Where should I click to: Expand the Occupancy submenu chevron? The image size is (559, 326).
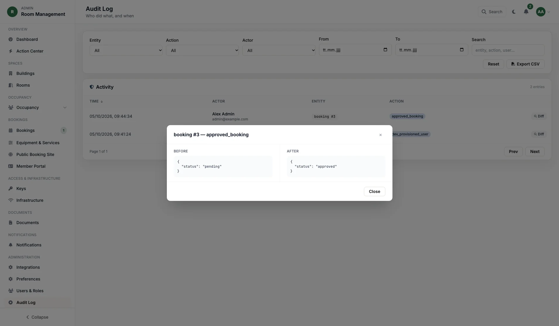tap(65, 107)
